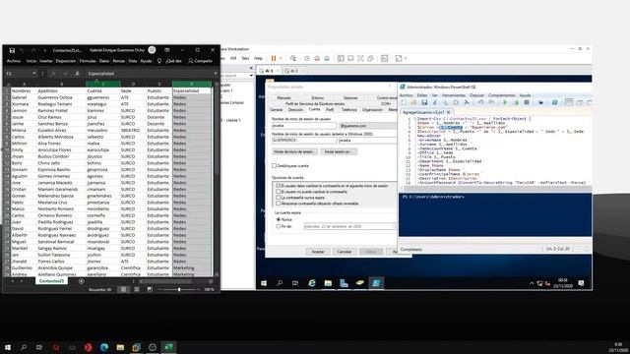Run script green play icon in PowerShell ISE
Viewport: 630px width, 354px height.
(505, 102)
